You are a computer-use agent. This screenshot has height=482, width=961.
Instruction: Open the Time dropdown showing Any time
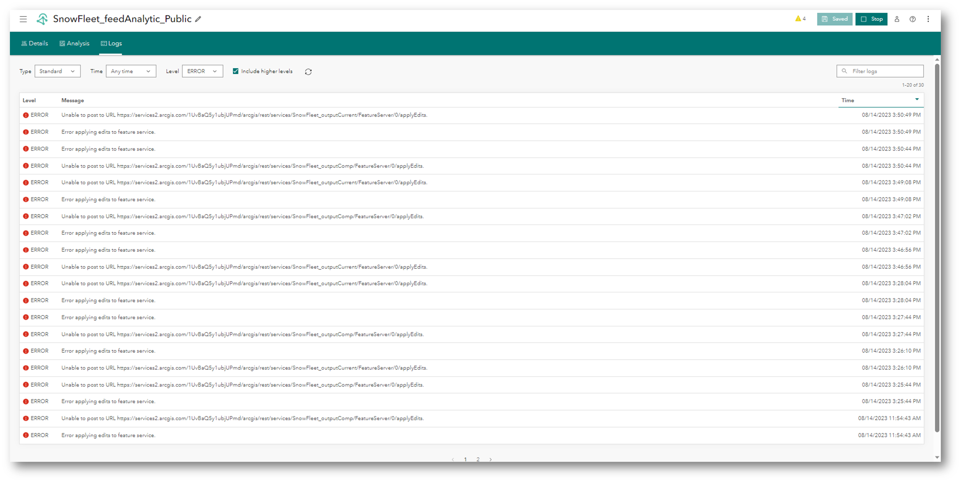(x=131, y=71)
